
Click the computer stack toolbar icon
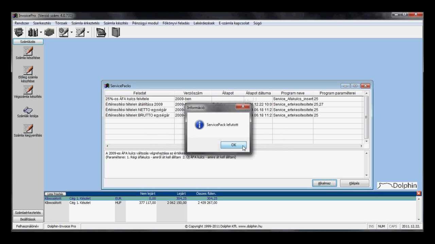19,32
